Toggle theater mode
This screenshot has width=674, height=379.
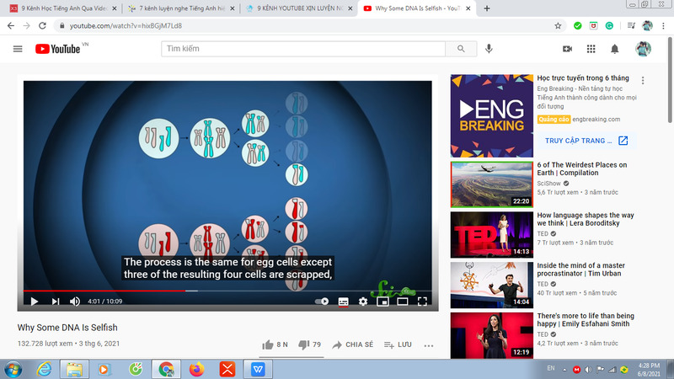tap(403, 302)
